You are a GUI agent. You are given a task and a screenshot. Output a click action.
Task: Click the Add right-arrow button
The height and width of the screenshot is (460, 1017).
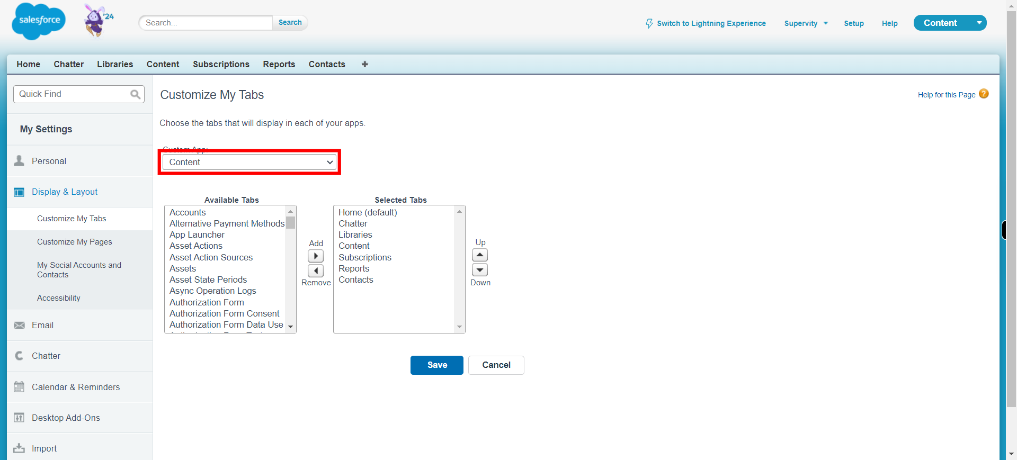(316, 256)
